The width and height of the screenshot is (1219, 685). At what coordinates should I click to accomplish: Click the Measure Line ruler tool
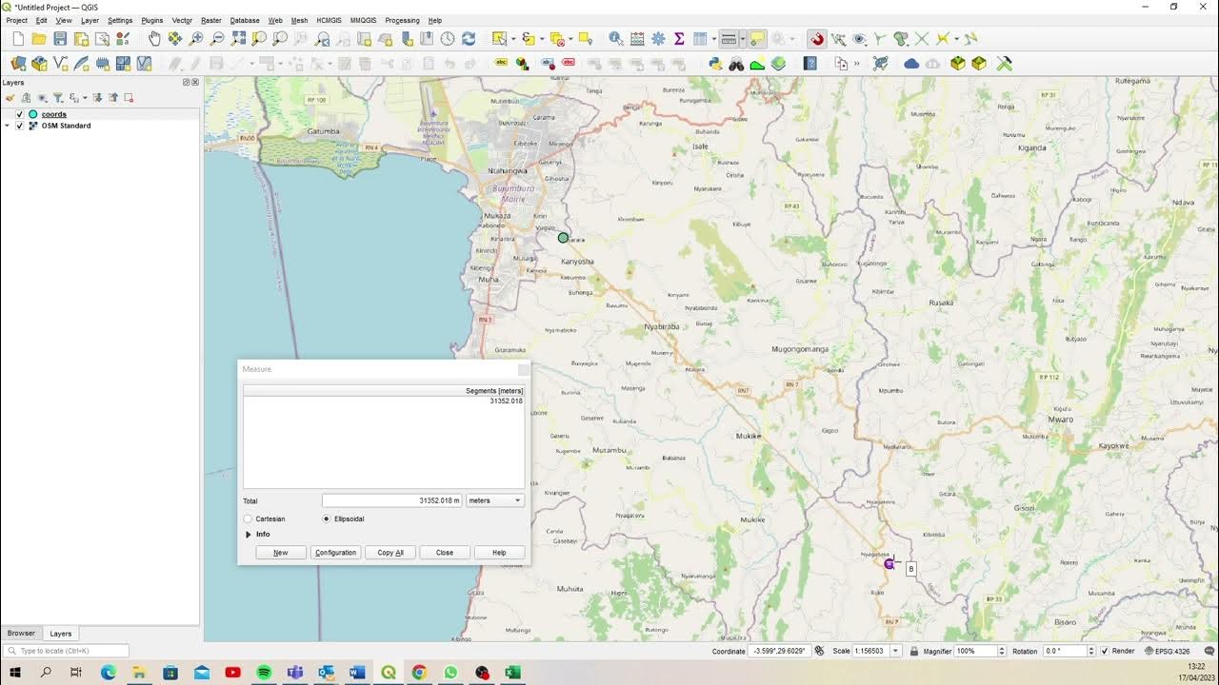click(x=729, y=39)
